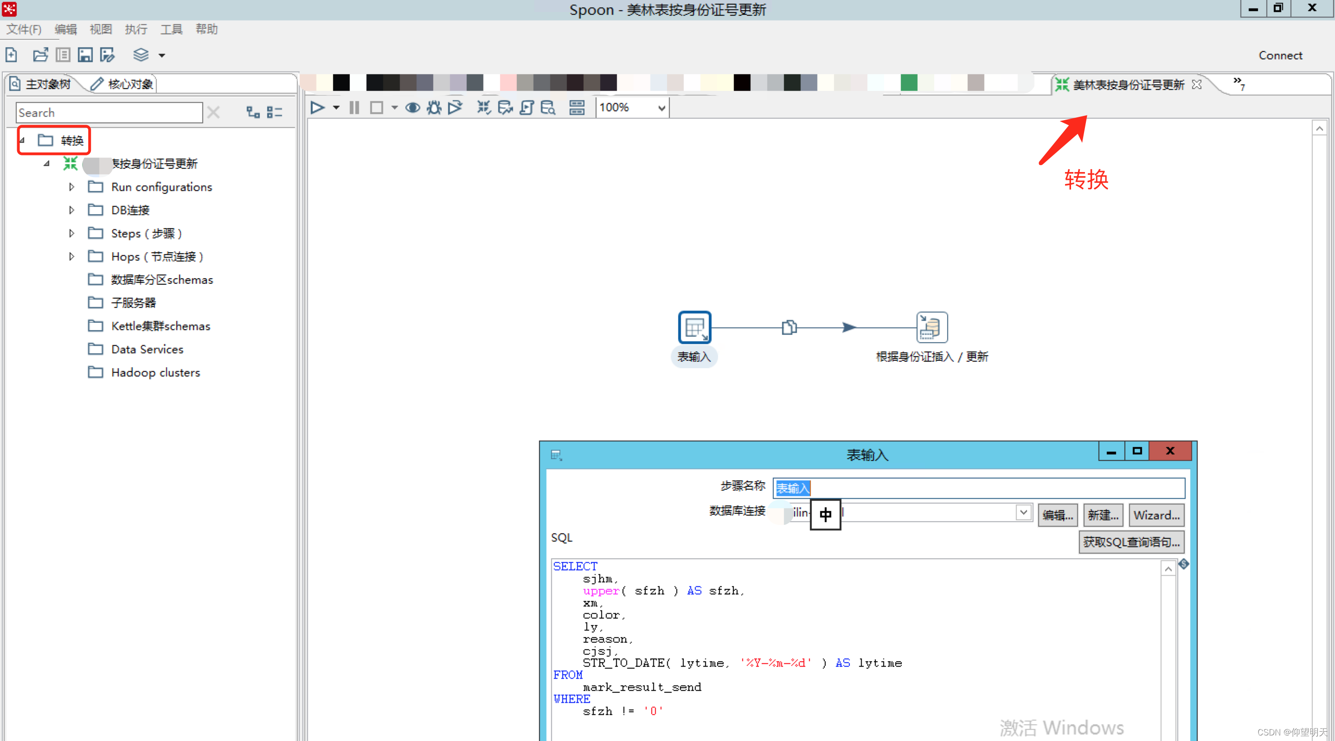
Task: Expand the DB连接 folder
Action: (71, 209)
